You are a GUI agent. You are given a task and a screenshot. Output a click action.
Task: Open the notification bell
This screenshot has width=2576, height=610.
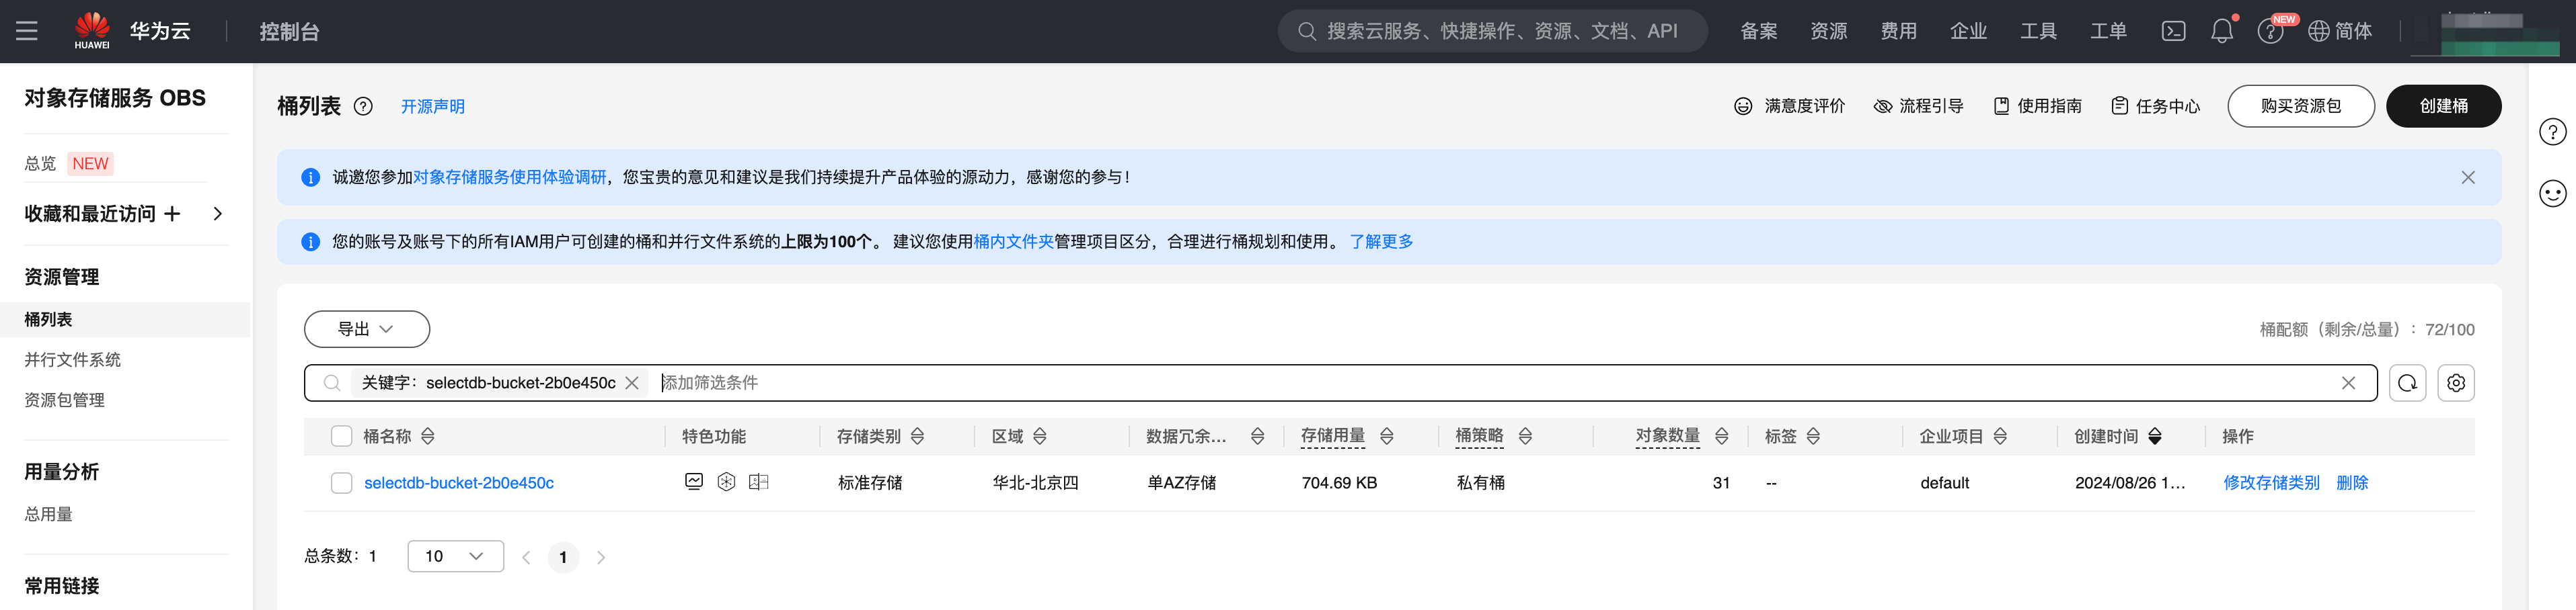coord(2222,31)
